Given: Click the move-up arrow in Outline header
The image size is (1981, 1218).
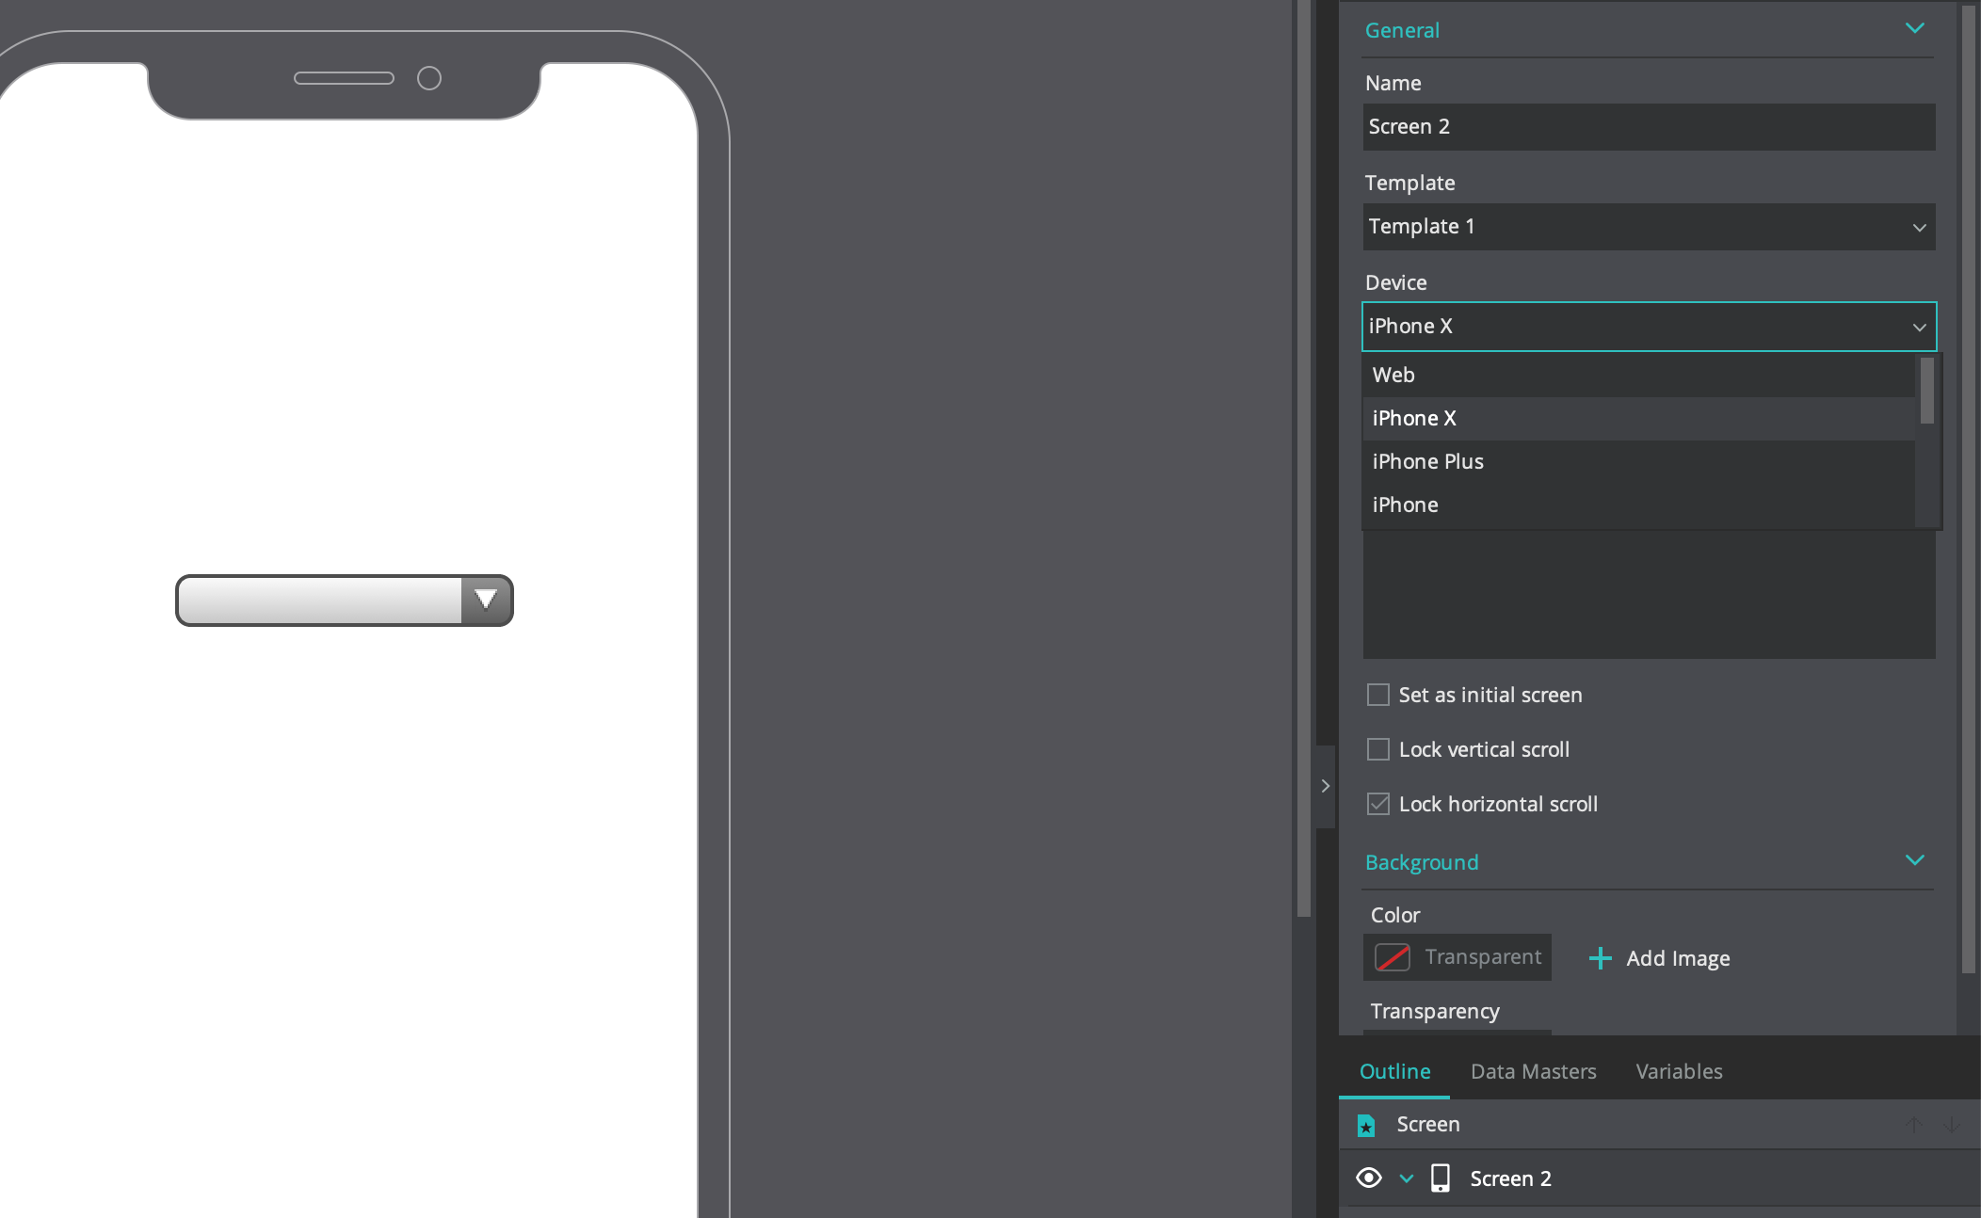Looking at the screenshot, I should (1914, 1124).
